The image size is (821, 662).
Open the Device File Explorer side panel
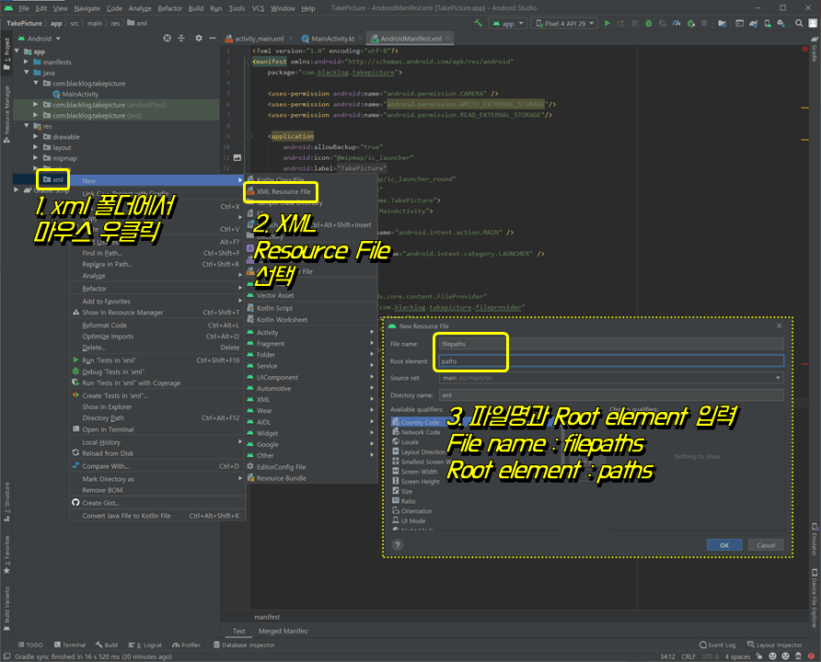point(815,599)
